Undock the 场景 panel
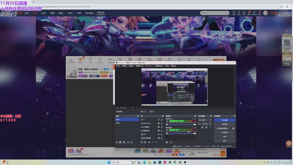293x165 pixels. tap(138, 116)
